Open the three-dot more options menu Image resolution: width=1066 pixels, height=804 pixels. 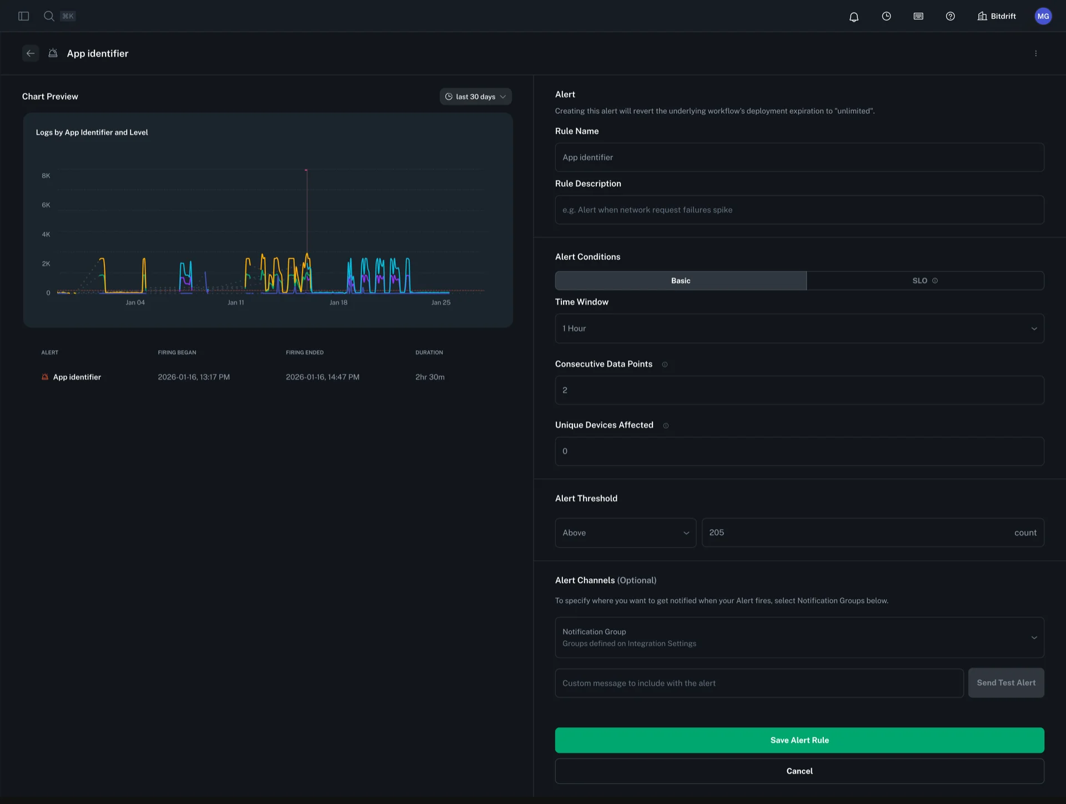point(1035,53)
